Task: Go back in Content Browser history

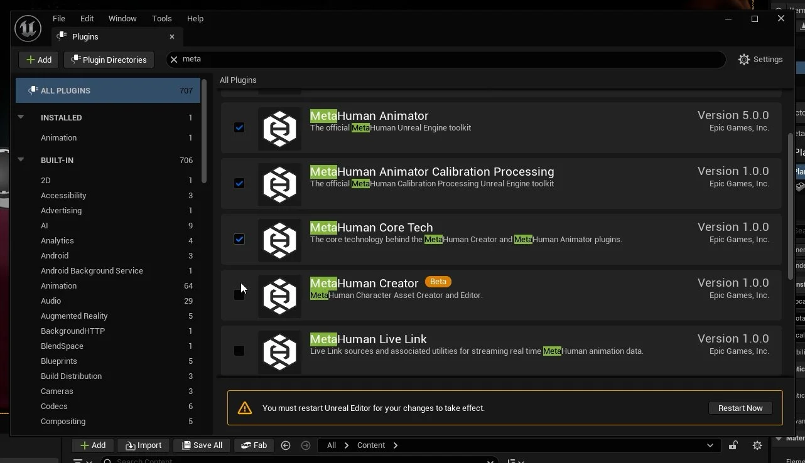Action: pos(286,445)
